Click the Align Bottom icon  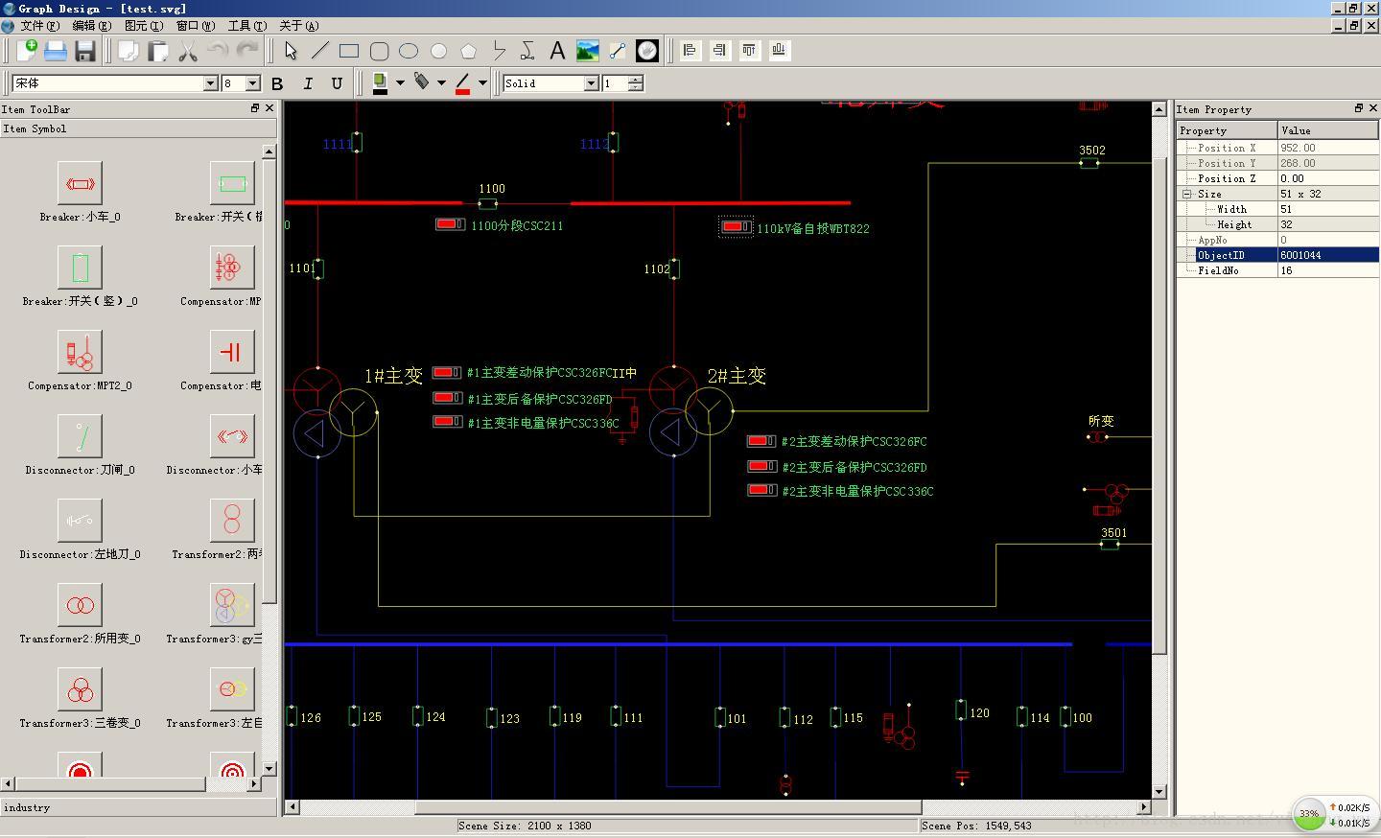[779, 51]
